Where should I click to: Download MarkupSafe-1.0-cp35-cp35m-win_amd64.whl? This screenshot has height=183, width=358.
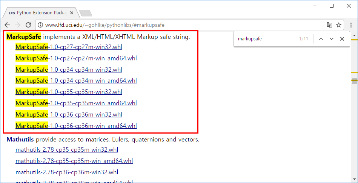(76, 103)
